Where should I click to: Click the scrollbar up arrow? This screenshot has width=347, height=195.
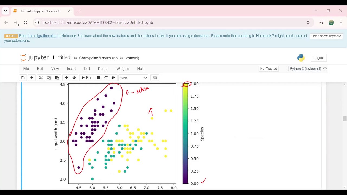[345, 85]
